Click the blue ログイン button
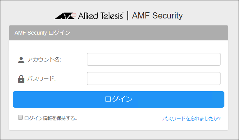 119,99
